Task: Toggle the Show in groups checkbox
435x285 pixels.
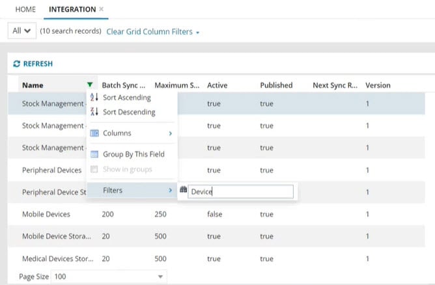Action: (x=94, y=170)
